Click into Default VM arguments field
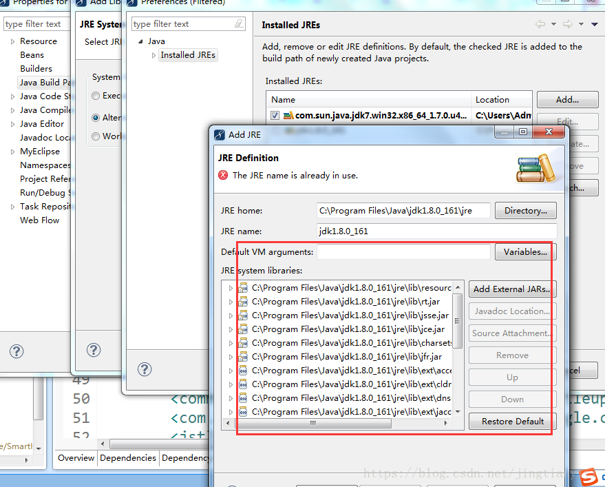 403,252
